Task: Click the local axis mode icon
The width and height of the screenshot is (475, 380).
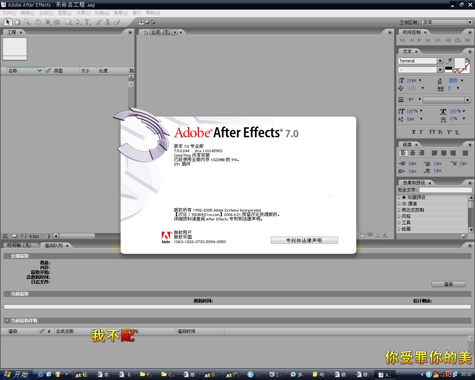Action: click(141, 22)
